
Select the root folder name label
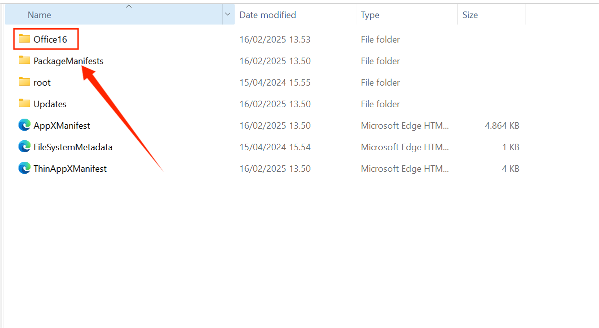coord(42,82)
